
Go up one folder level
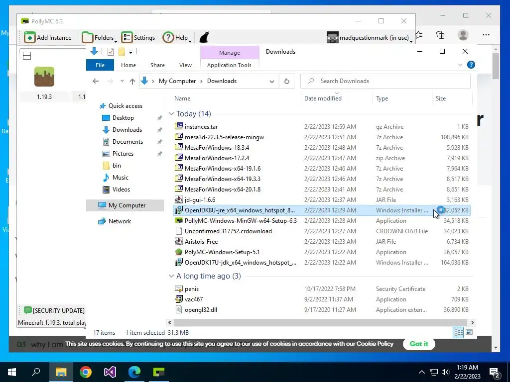click(x=132, y=81)
